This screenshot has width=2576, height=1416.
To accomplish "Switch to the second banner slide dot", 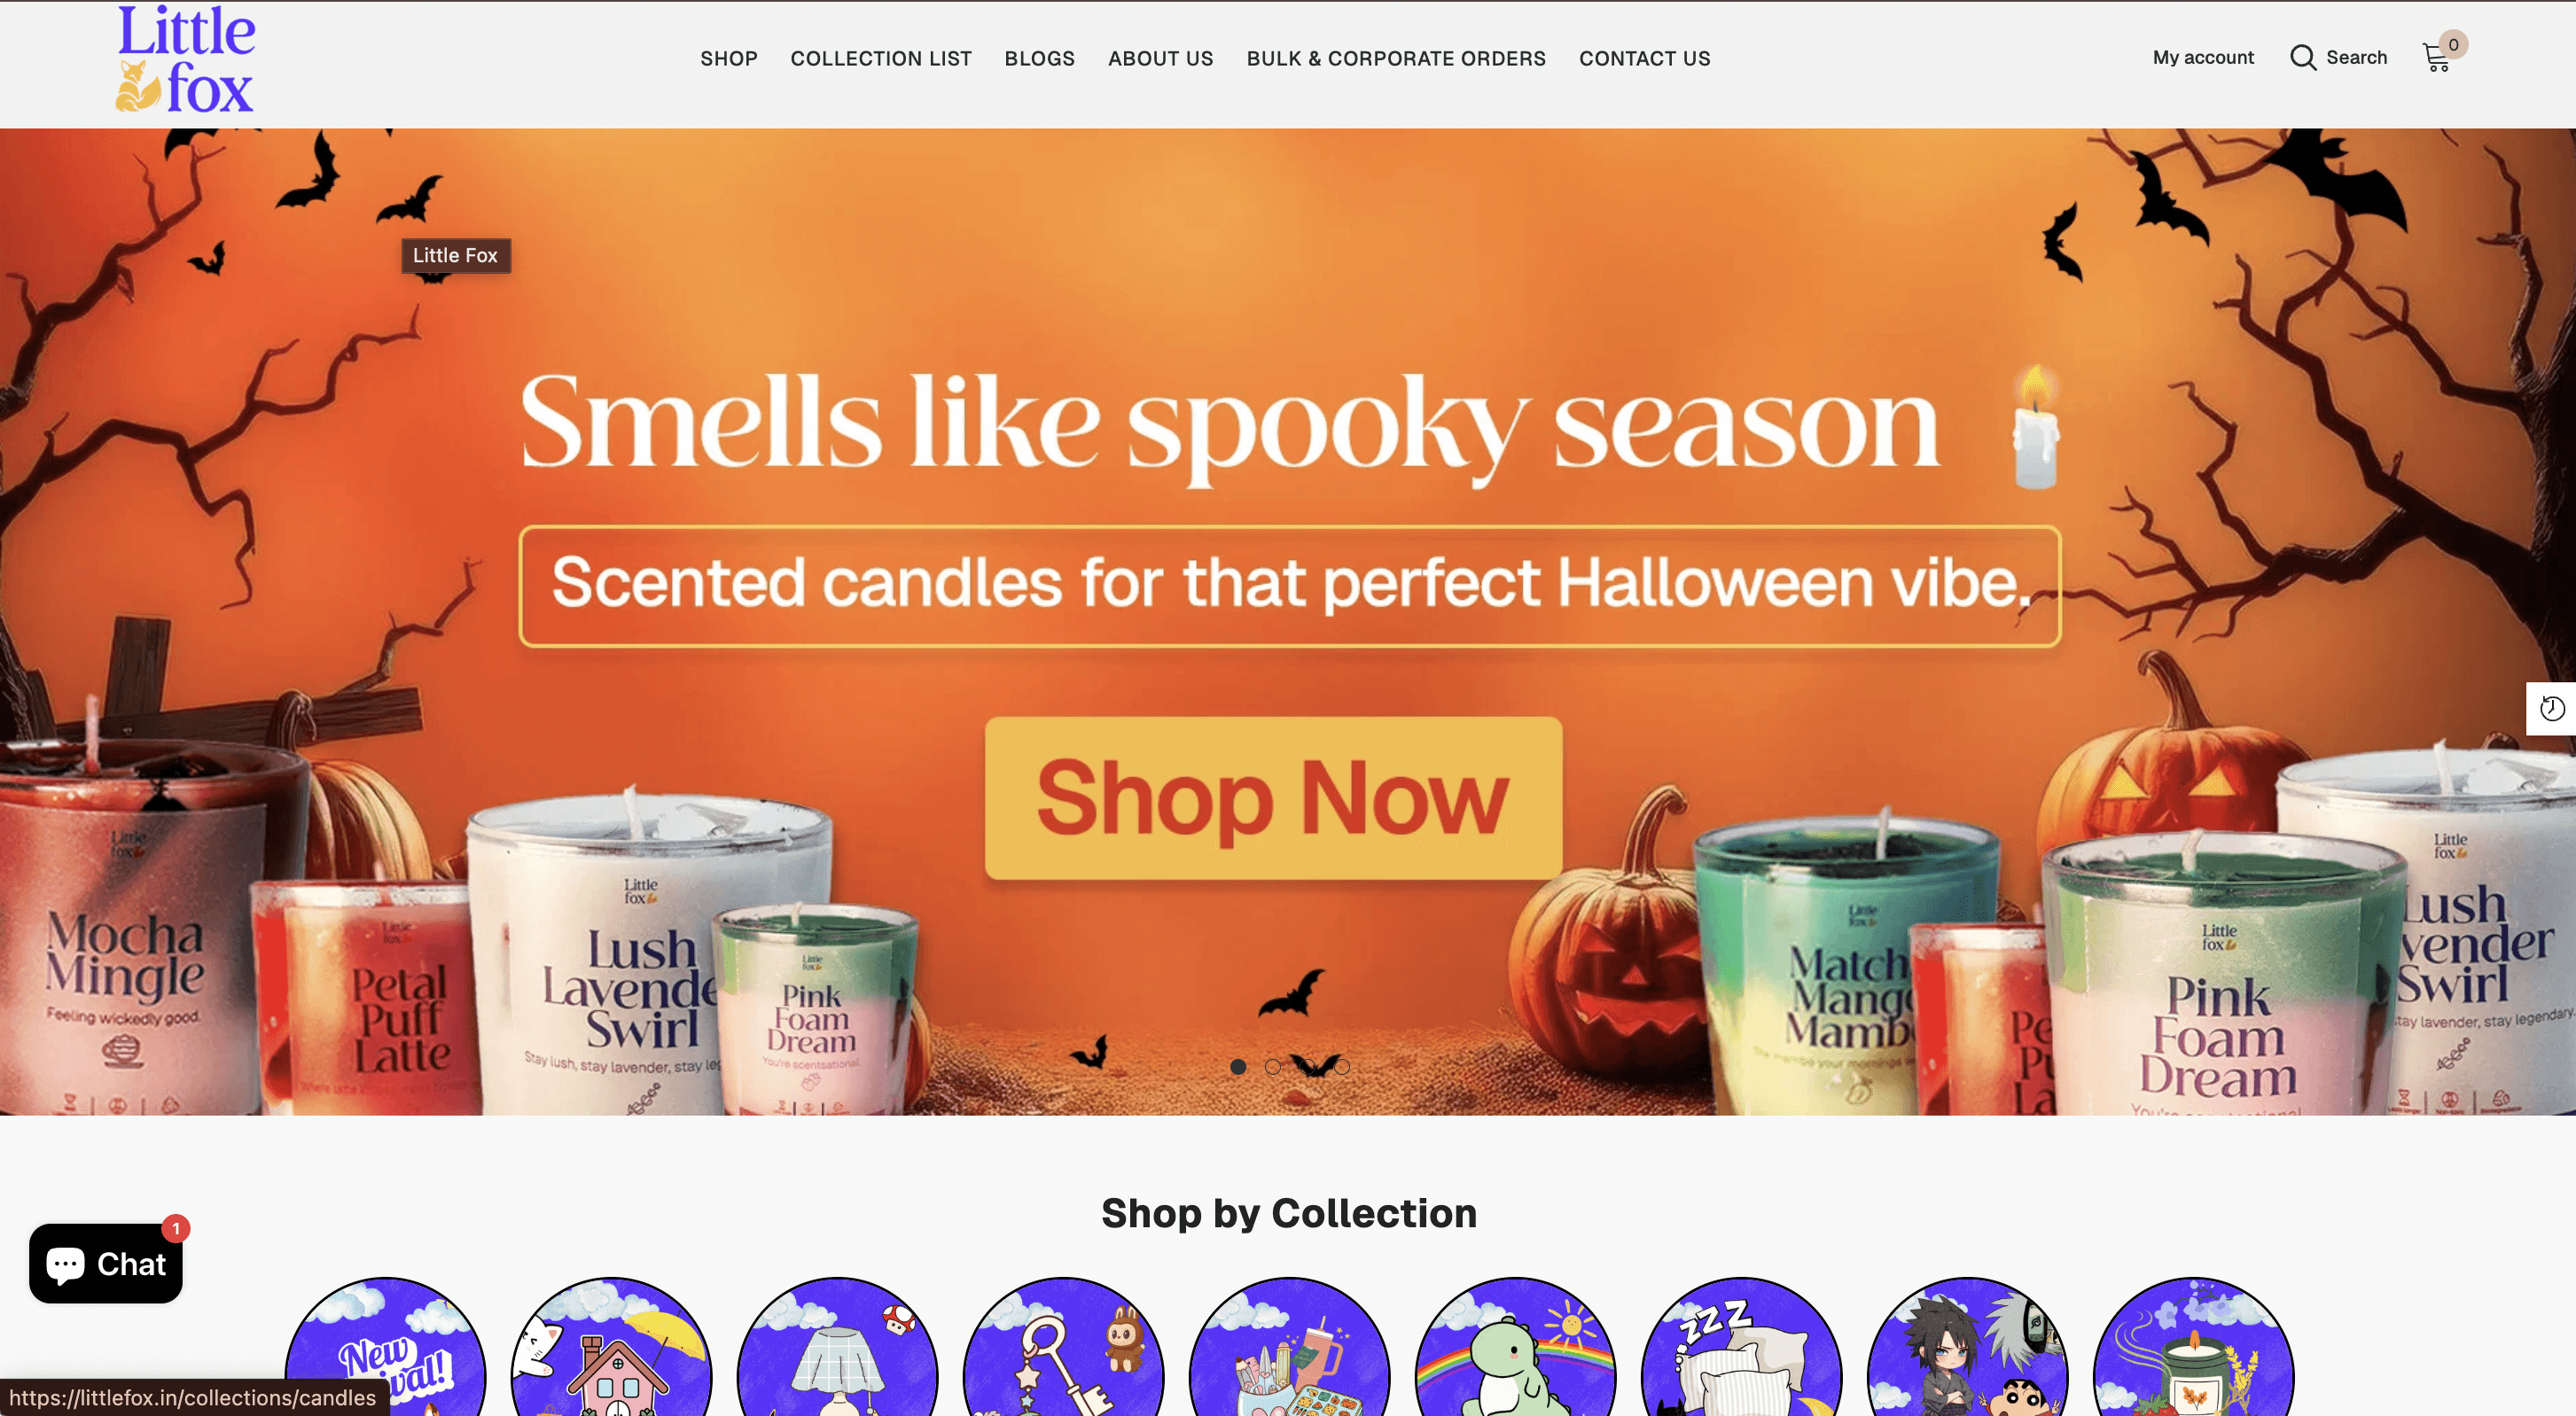I will tap(1272, 1066).
